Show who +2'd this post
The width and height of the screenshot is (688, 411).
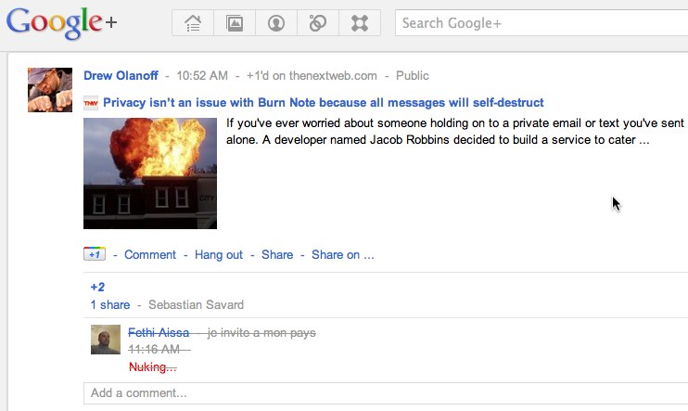(x=97, y=288)
